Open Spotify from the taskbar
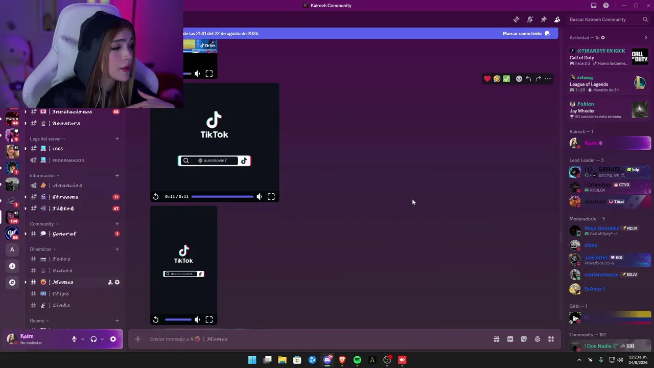 pos(357,360)
